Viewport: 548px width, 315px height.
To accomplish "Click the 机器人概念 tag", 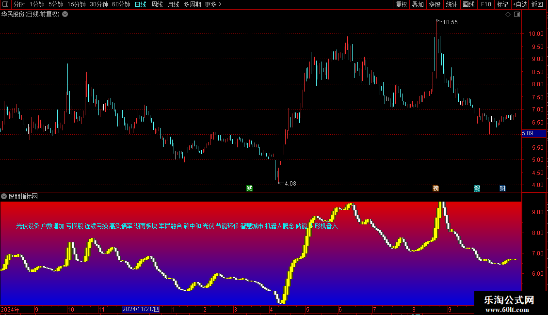I will point(280,226).
